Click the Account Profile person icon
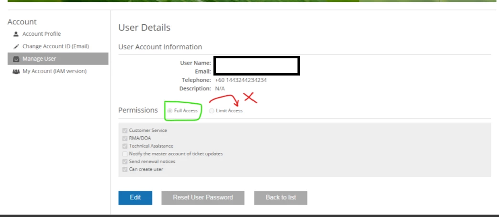Screen dimensions: 499x217 pyautogui.click(x=16, y=34)
